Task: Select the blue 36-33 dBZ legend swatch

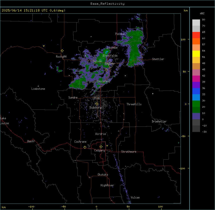Action: click(196, 91)
